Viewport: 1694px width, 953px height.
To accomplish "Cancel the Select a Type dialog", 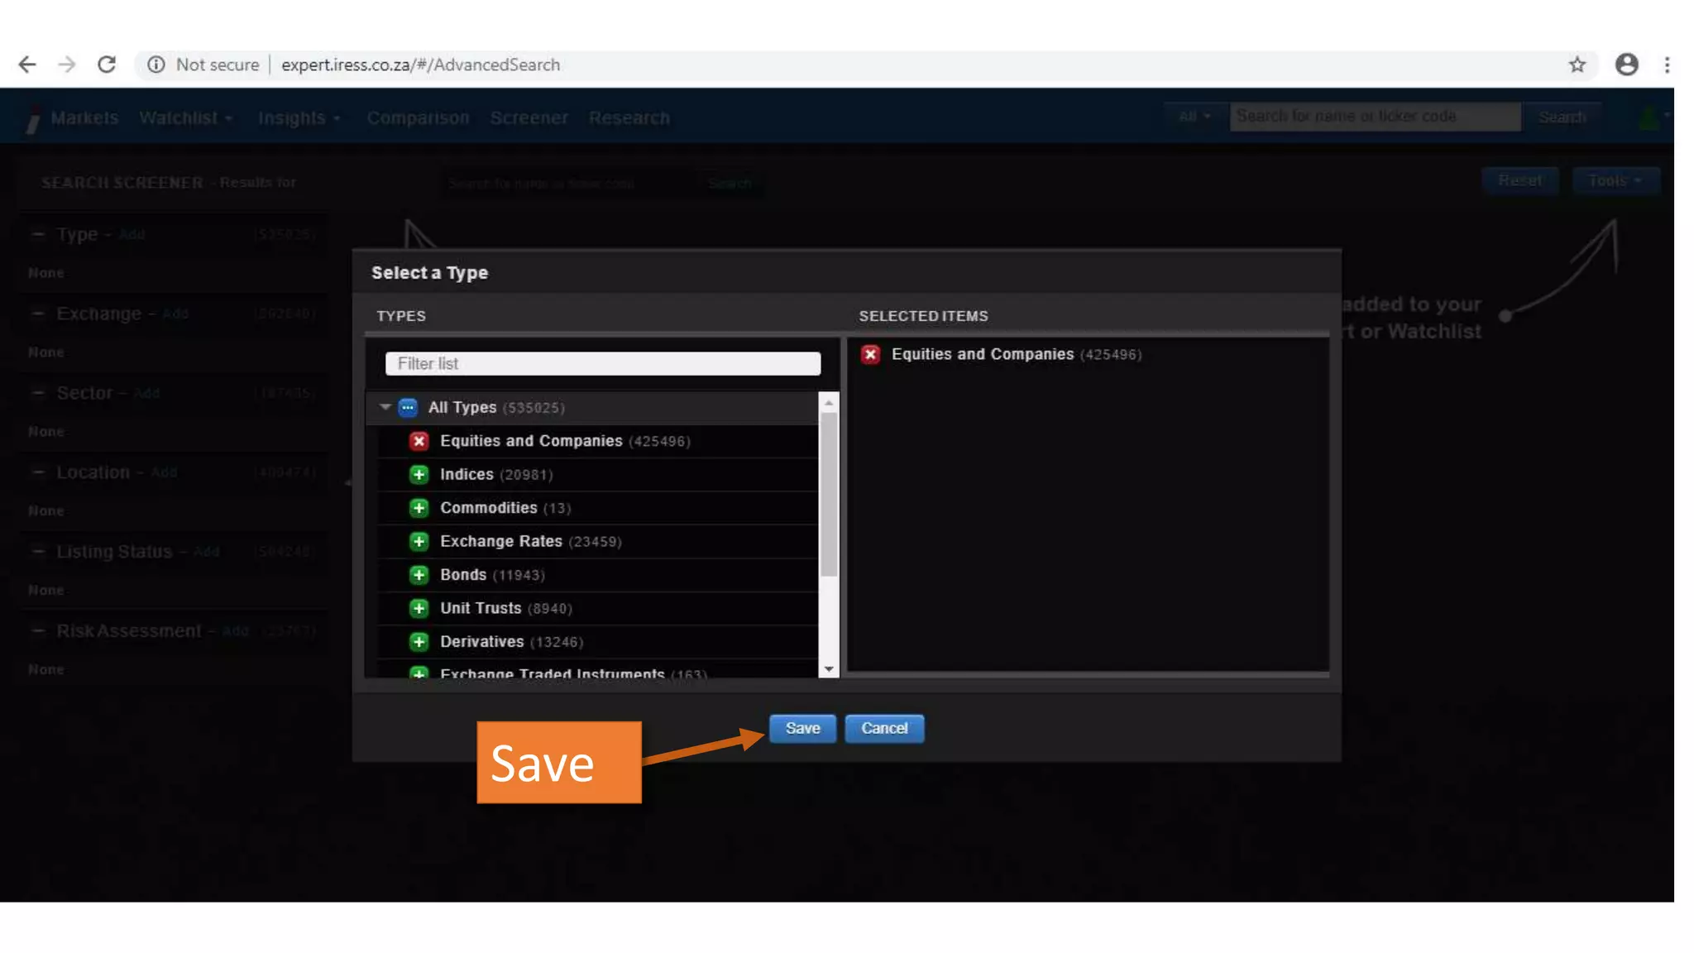I will click(x=883, y=728).
